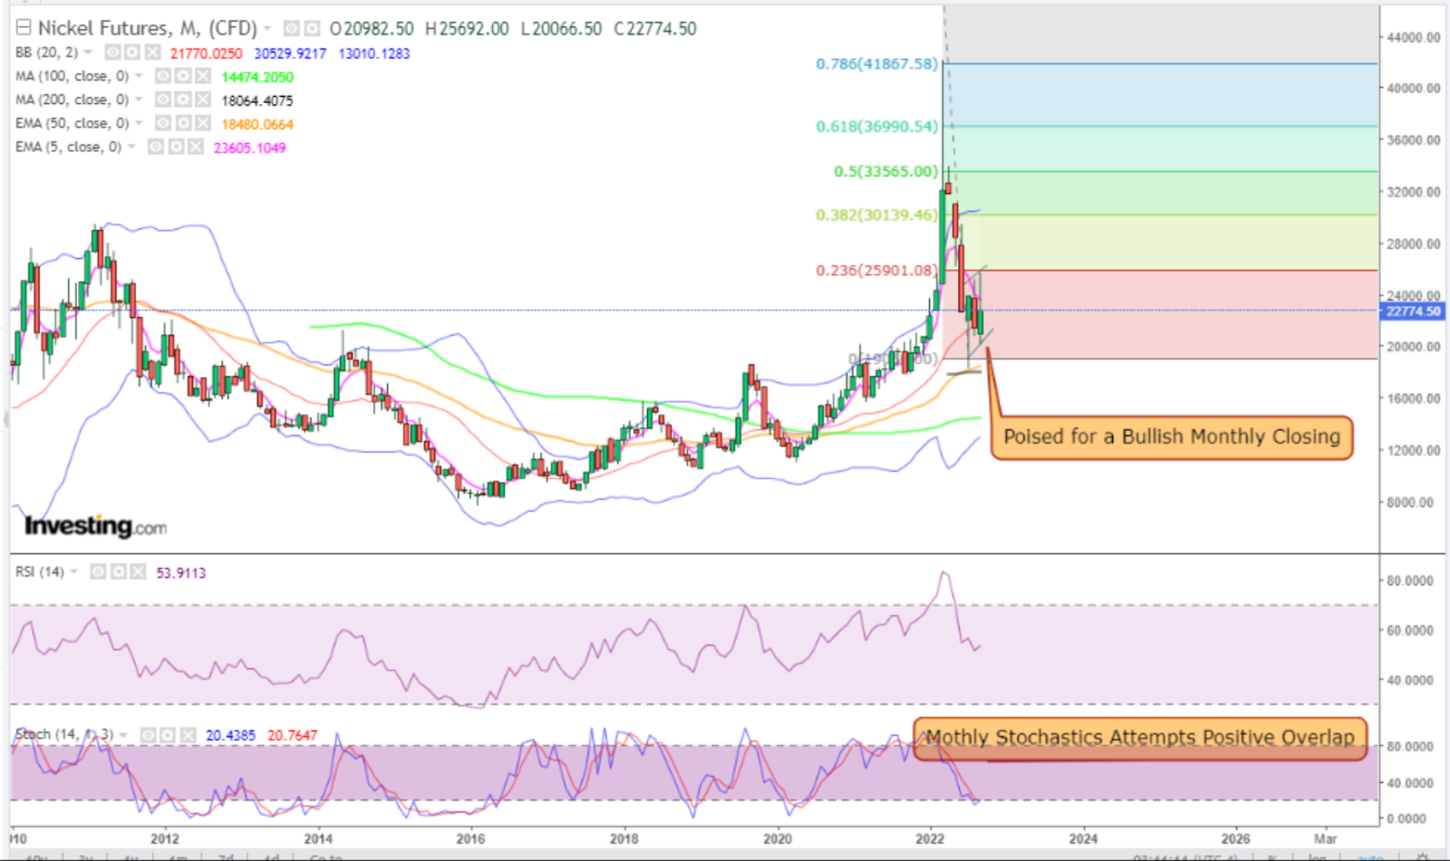This screenshot has height=861, width=1450.
Task: Open the Nickel Futures series dropdown arrow
Action: (267, 29)
